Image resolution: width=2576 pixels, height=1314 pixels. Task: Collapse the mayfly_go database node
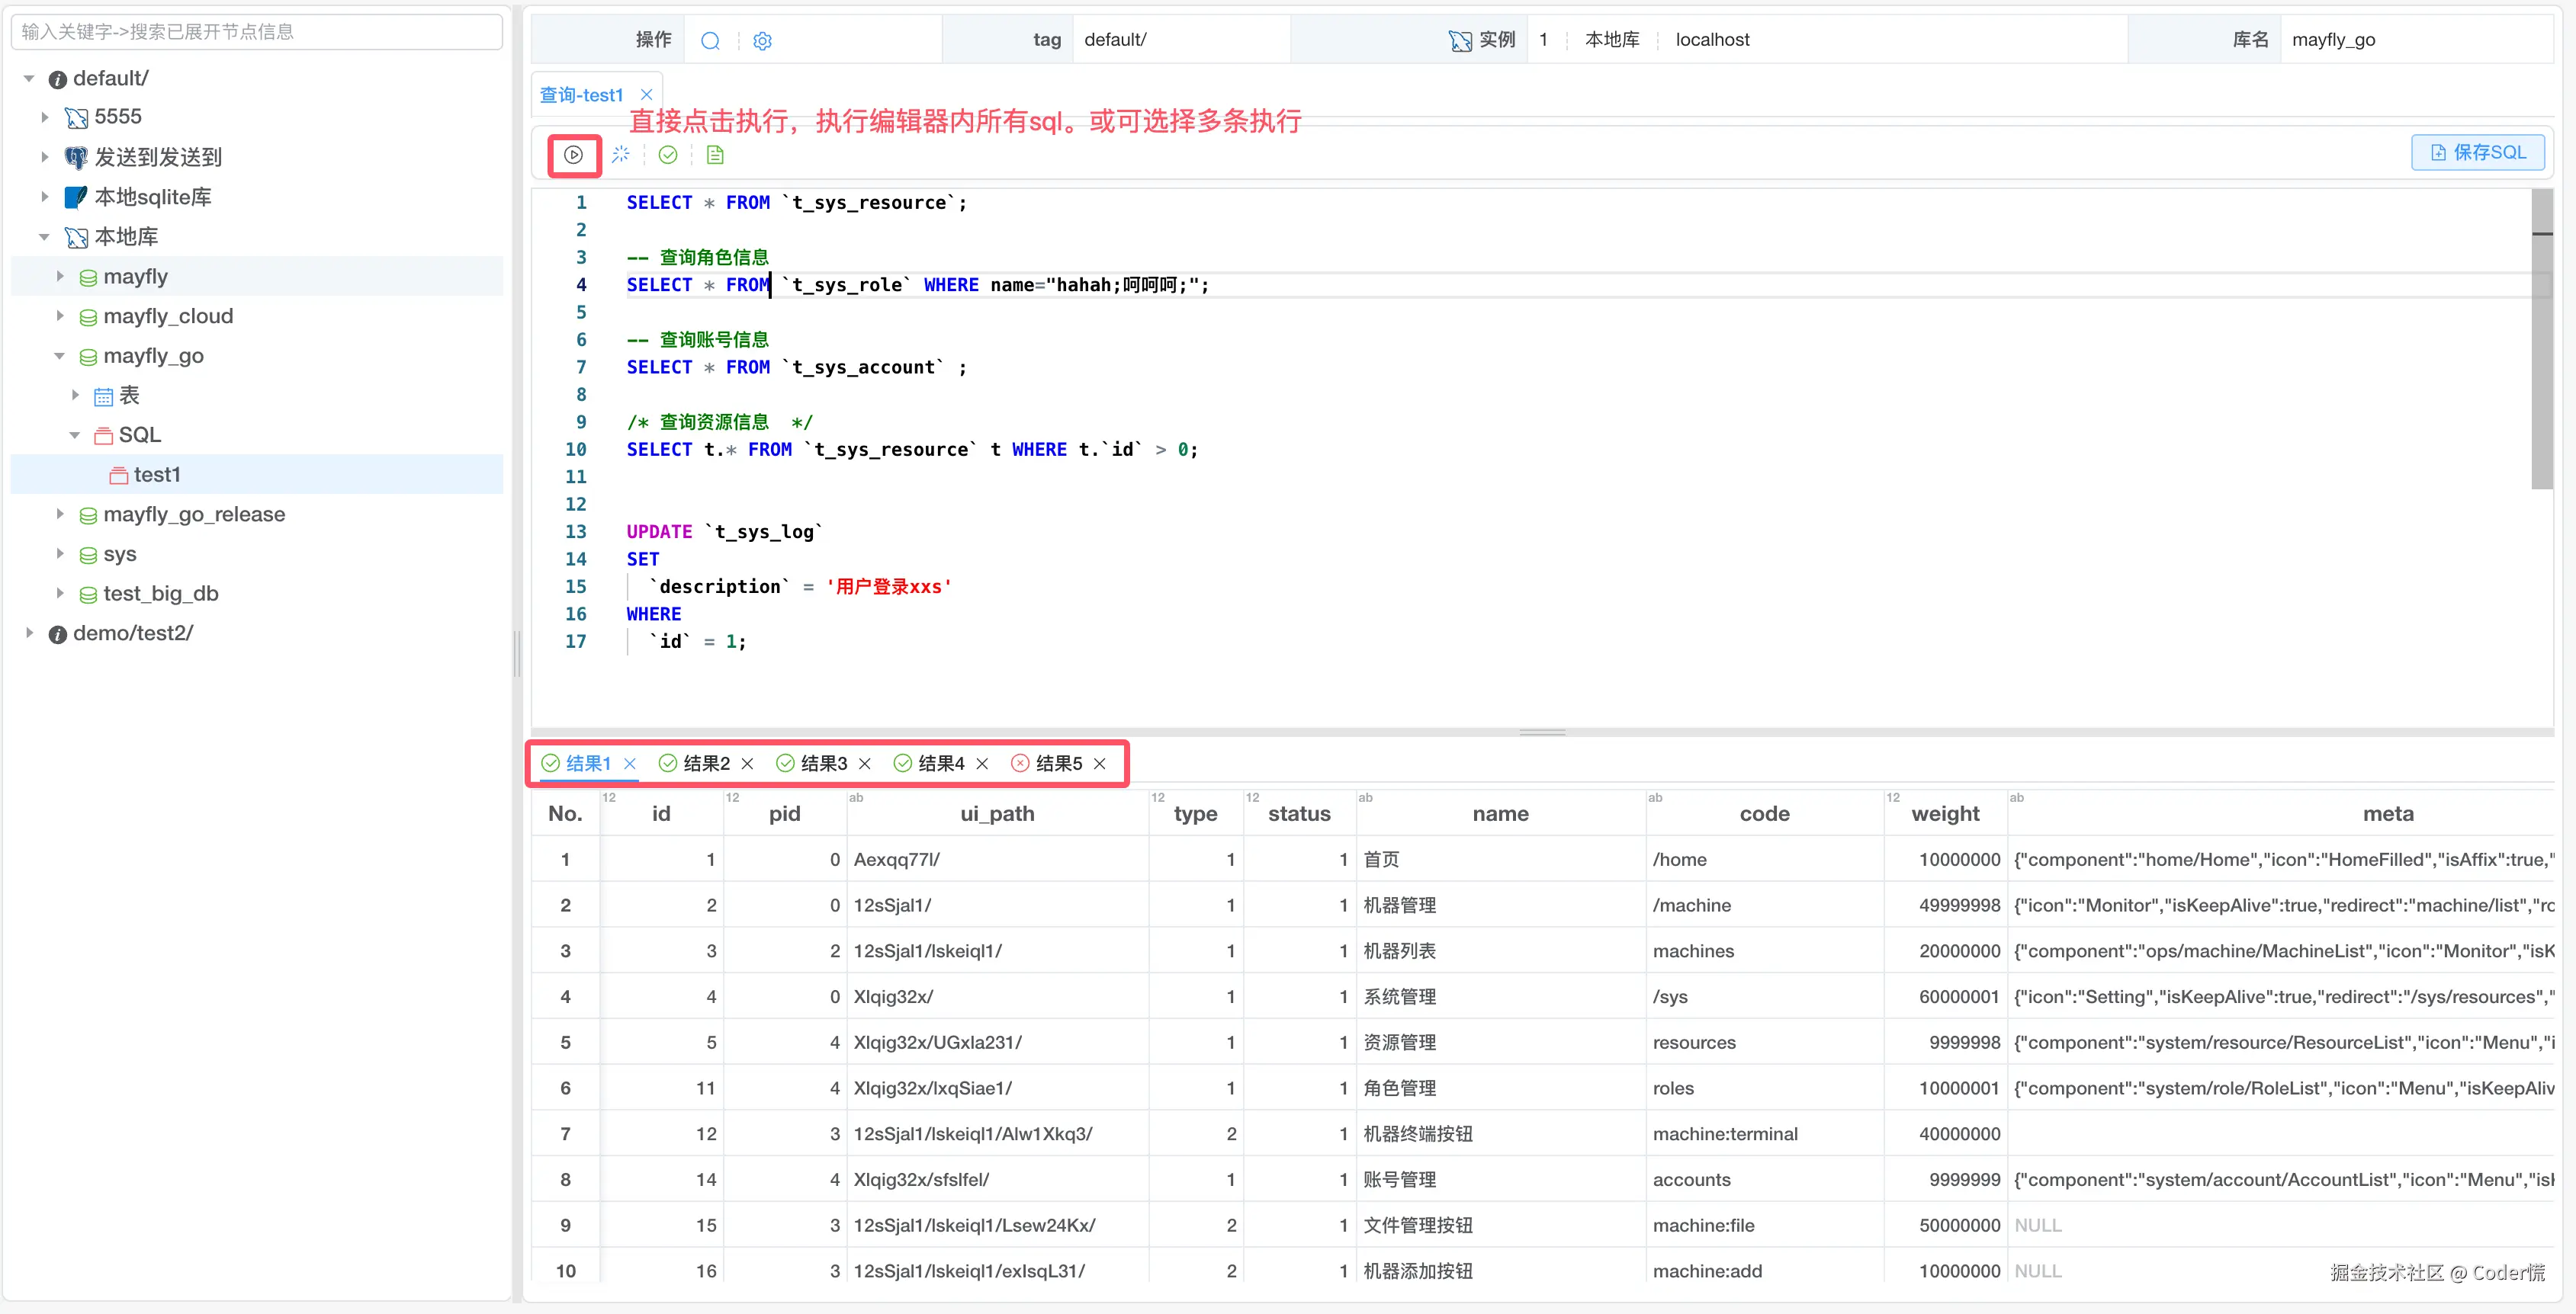coord(60,356)
